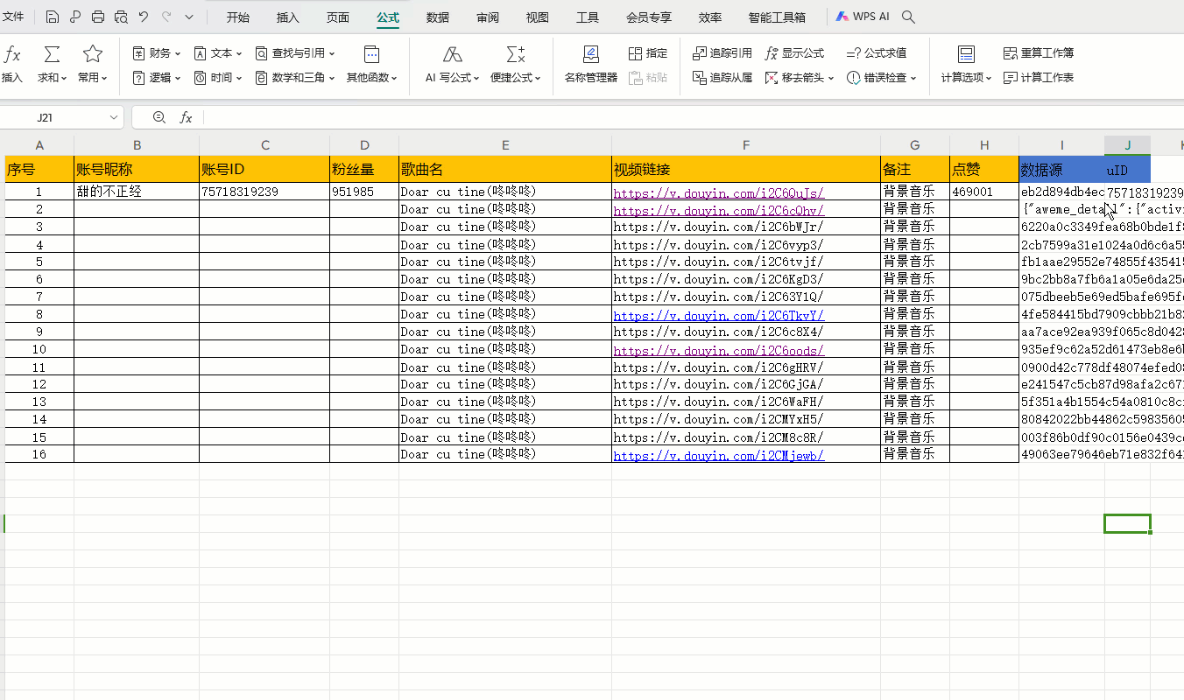Toggle 显示公式 show formulas mode

794,53
